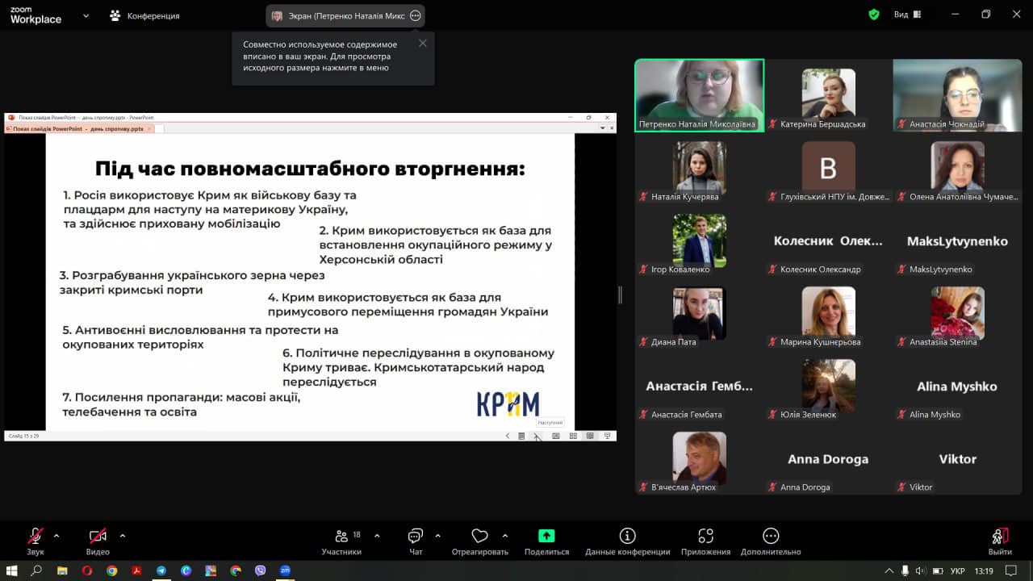
Task: Open the Конференция tab in Zoom Workplace
Action: click(144, 15)
